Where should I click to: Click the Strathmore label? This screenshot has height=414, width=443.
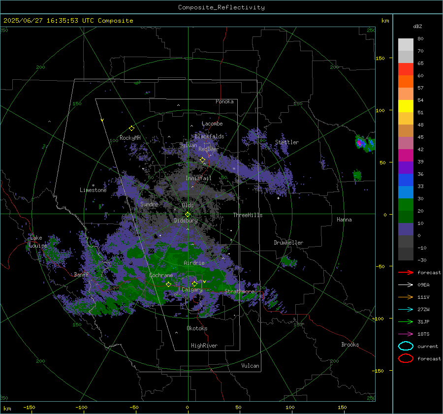click(239, 291)
